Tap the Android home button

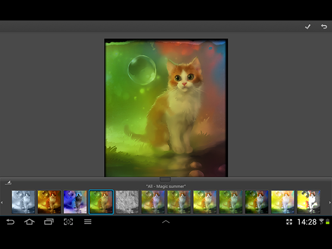(x=29, y=222)
